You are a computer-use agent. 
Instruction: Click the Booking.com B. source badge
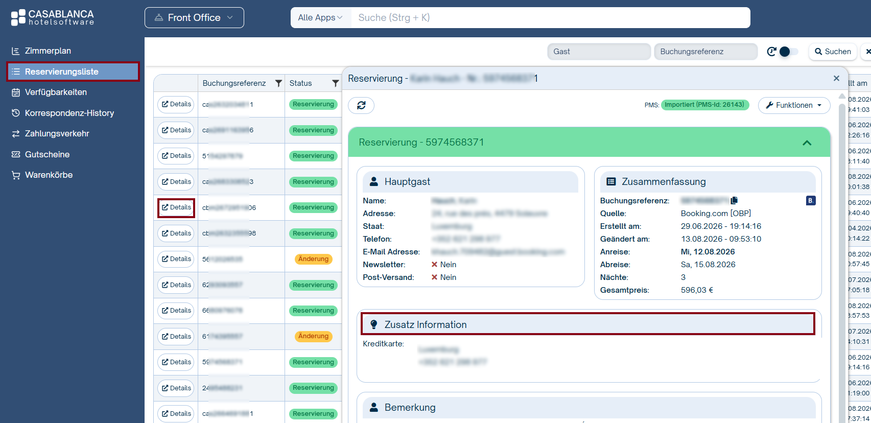(811, 201)
